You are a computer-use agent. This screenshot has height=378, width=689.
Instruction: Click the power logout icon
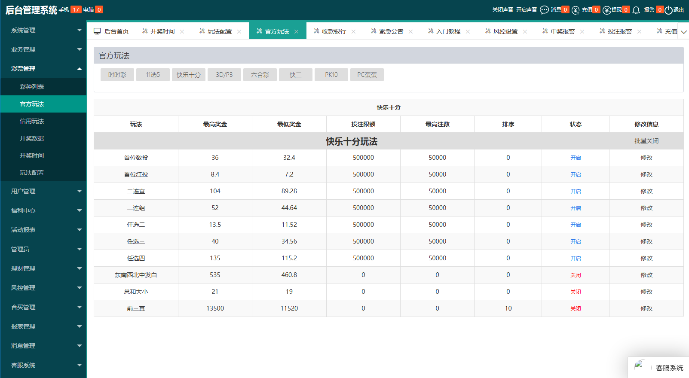coord(668,10)
